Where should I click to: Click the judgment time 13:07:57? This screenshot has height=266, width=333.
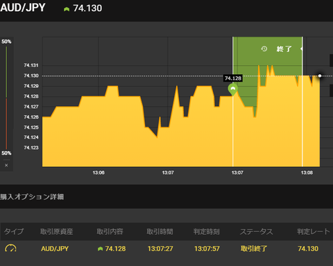(207, 249)
